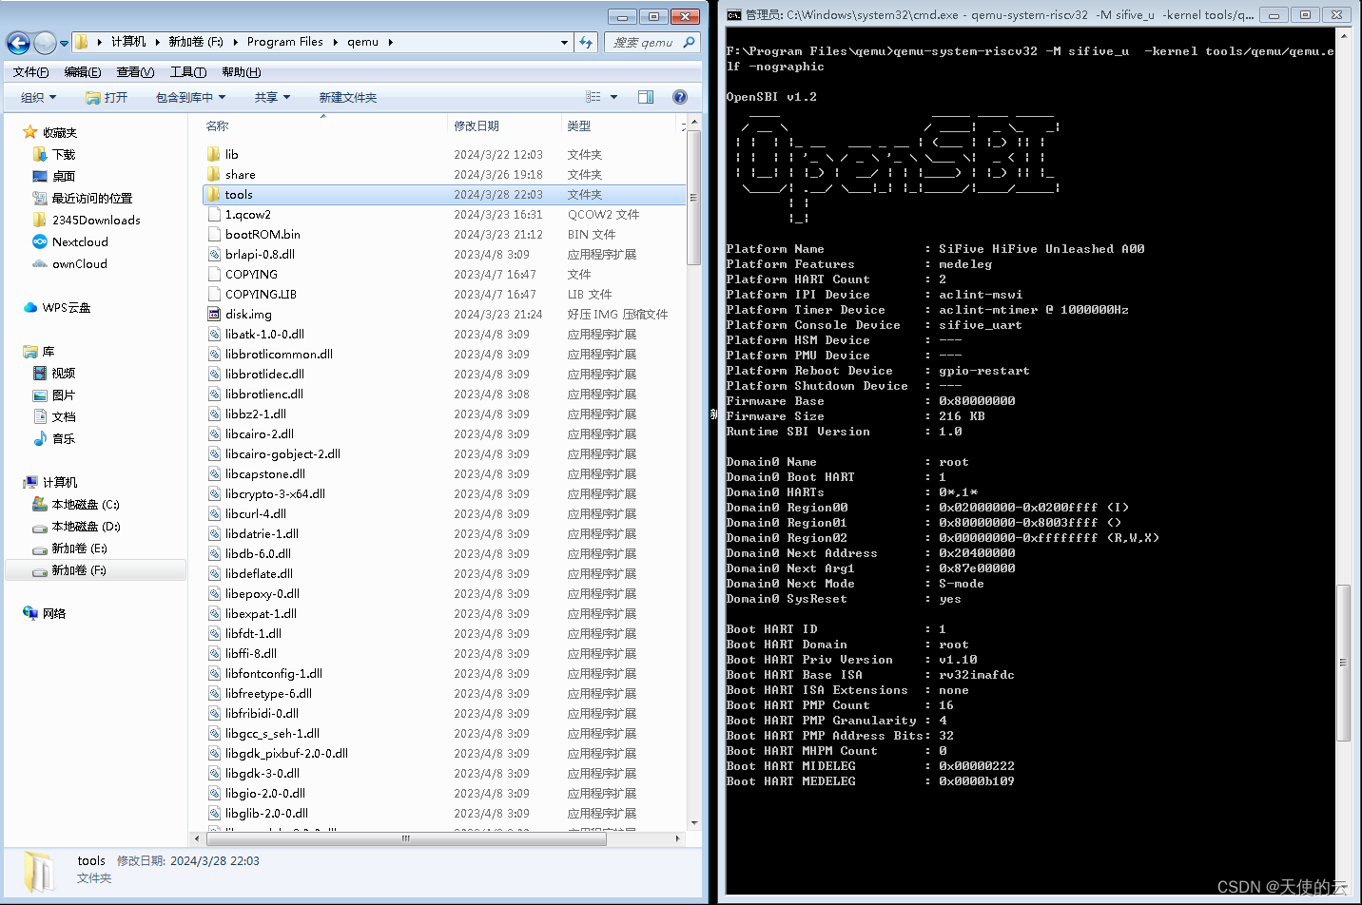Click cmd window title bar icon
The width and height of the screenshot is (1362, 905).
click(734, 14)
